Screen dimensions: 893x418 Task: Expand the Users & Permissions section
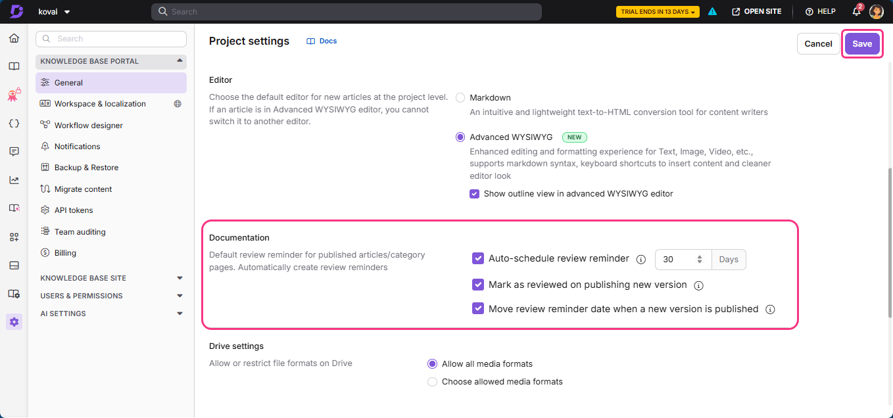(x=179, y=295)
